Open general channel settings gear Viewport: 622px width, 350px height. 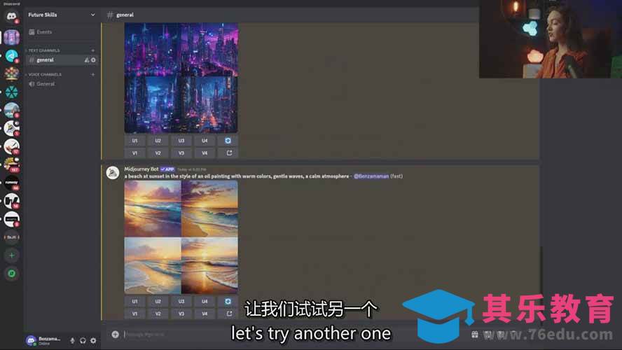click(93, 60)
